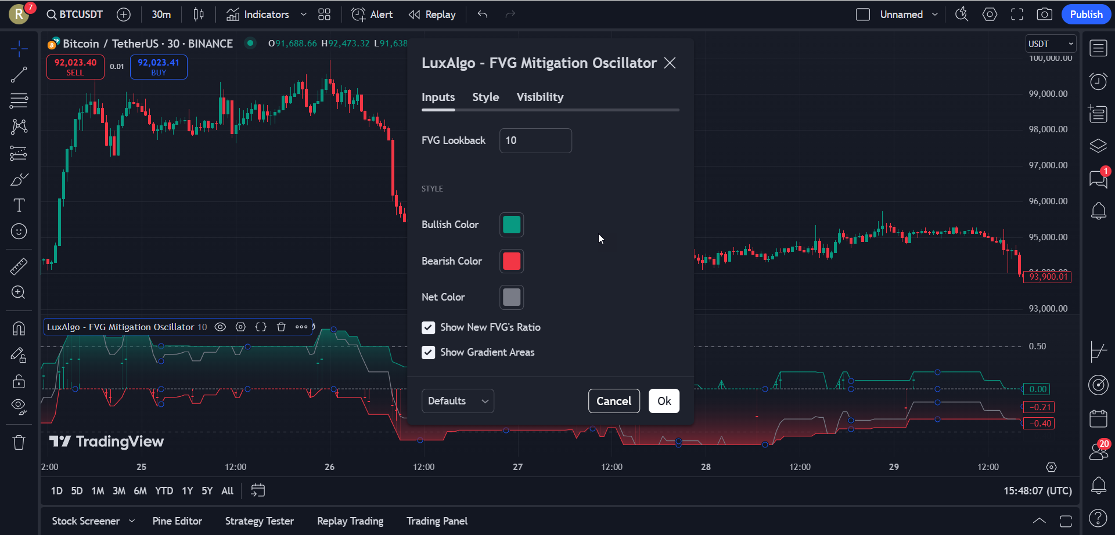Take a chart snapshot with camera icon
This screenshot has width=1115, height=535.
[x=1045, y=15]
